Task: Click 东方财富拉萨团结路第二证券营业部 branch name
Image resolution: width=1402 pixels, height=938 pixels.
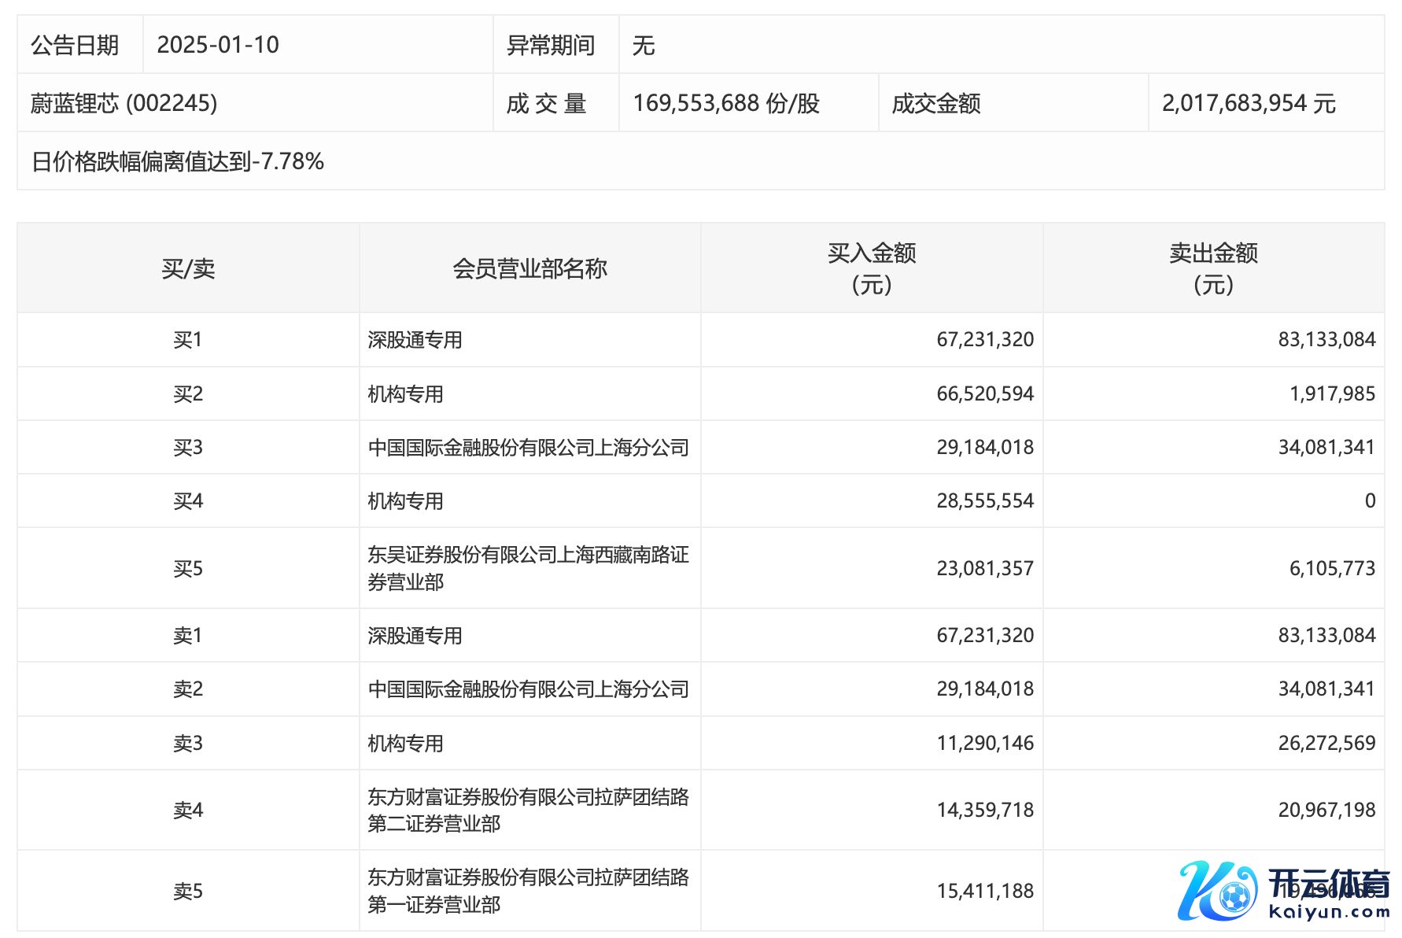Action: click(528, 810)
